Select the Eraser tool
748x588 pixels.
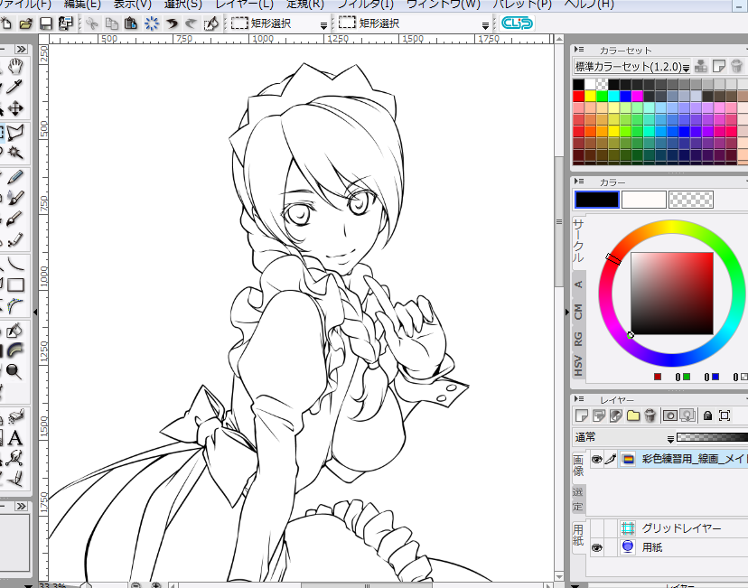(15, 239)
